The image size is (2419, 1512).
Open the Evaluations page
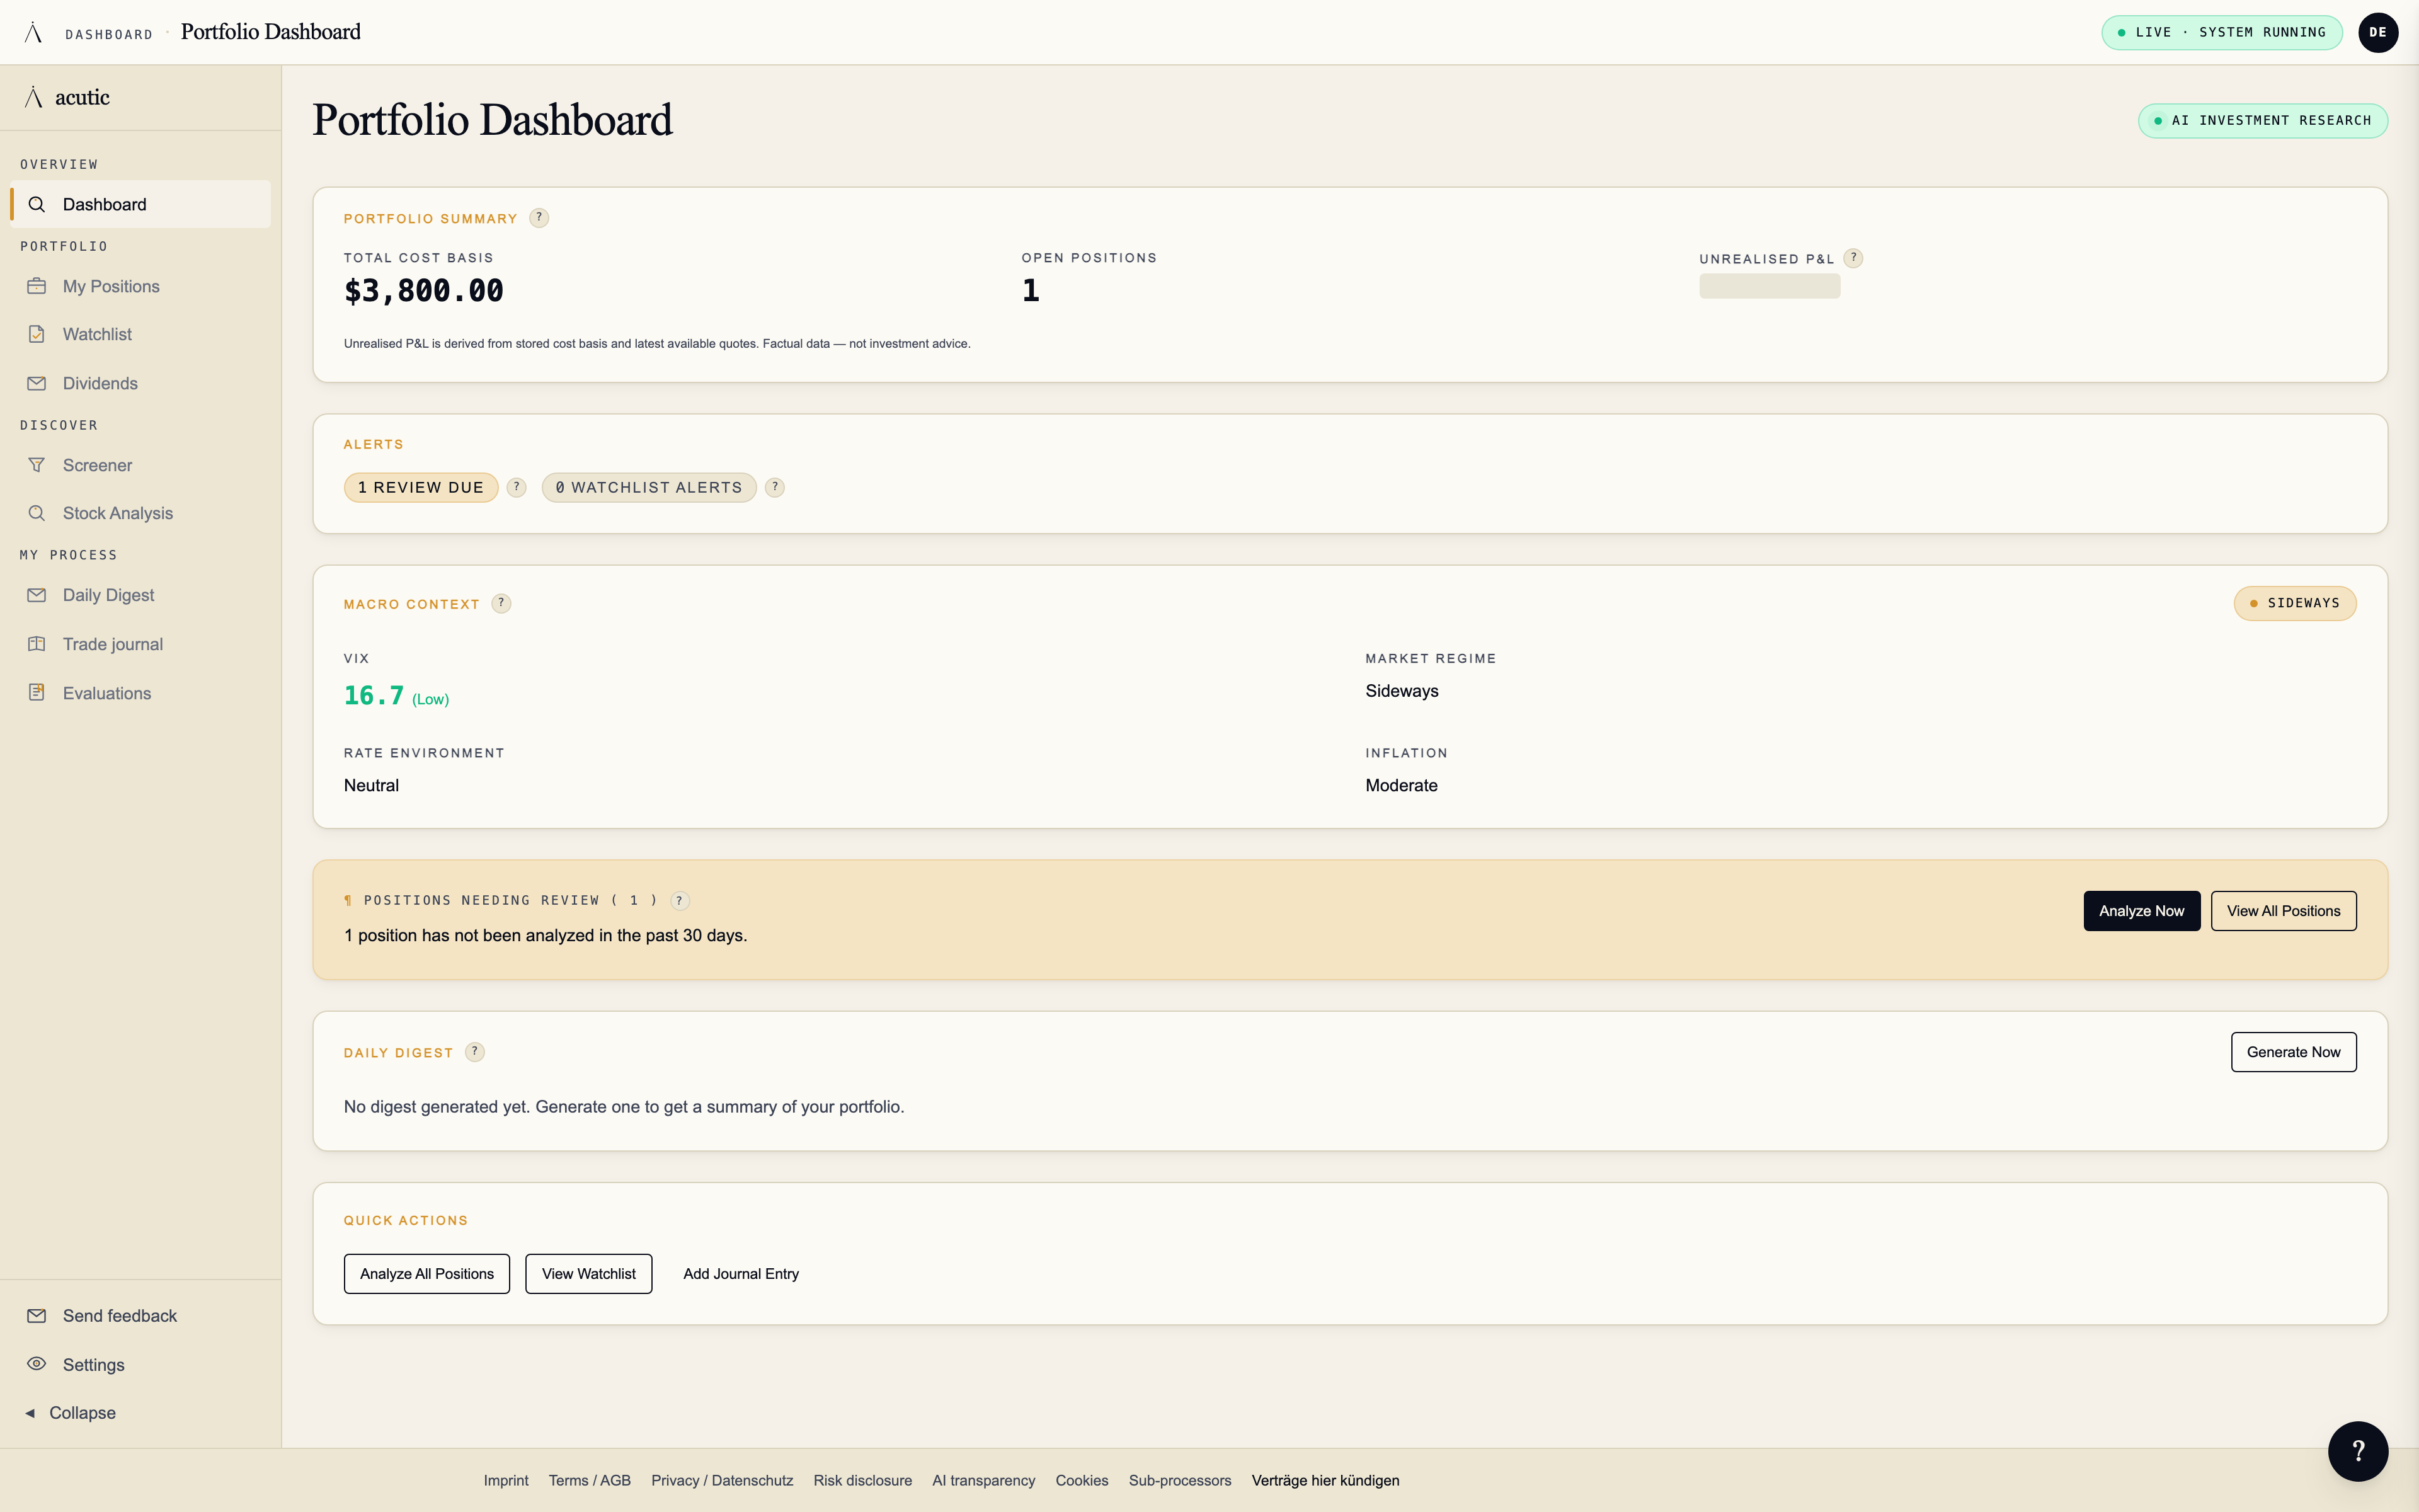pyautogui.click(x=140, y=693)
